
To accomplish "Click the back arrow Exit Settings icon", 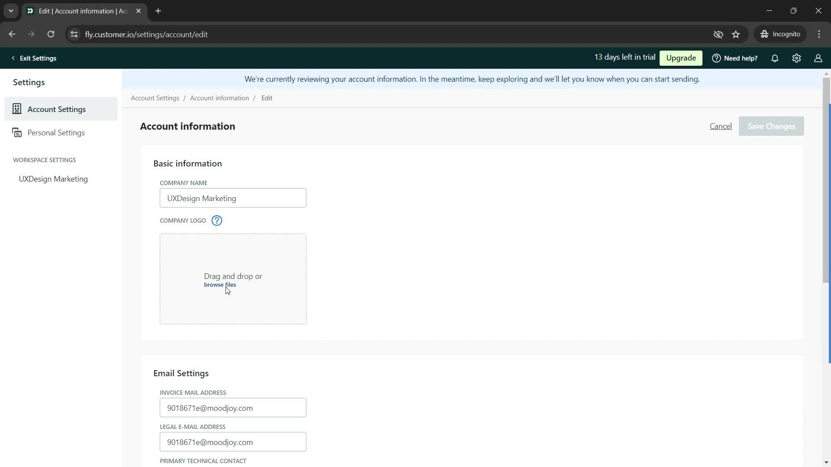I will click(13, 58).
